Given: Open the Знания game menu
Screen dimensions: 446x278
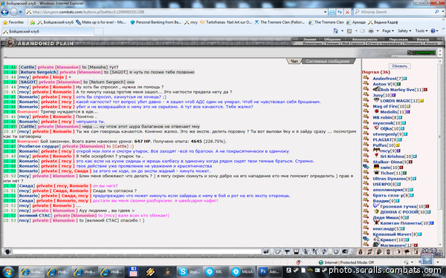Looking at the screenshot, I should 309,39.
